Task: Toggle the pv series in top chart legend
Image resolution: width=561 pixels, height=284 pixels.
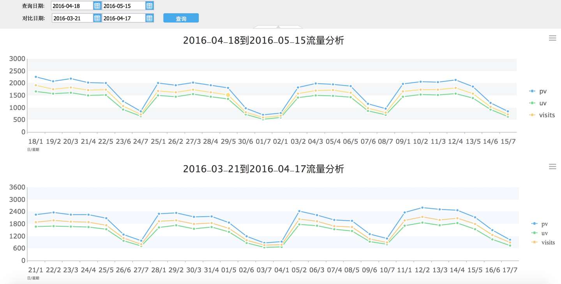Action: click(538, 91)
